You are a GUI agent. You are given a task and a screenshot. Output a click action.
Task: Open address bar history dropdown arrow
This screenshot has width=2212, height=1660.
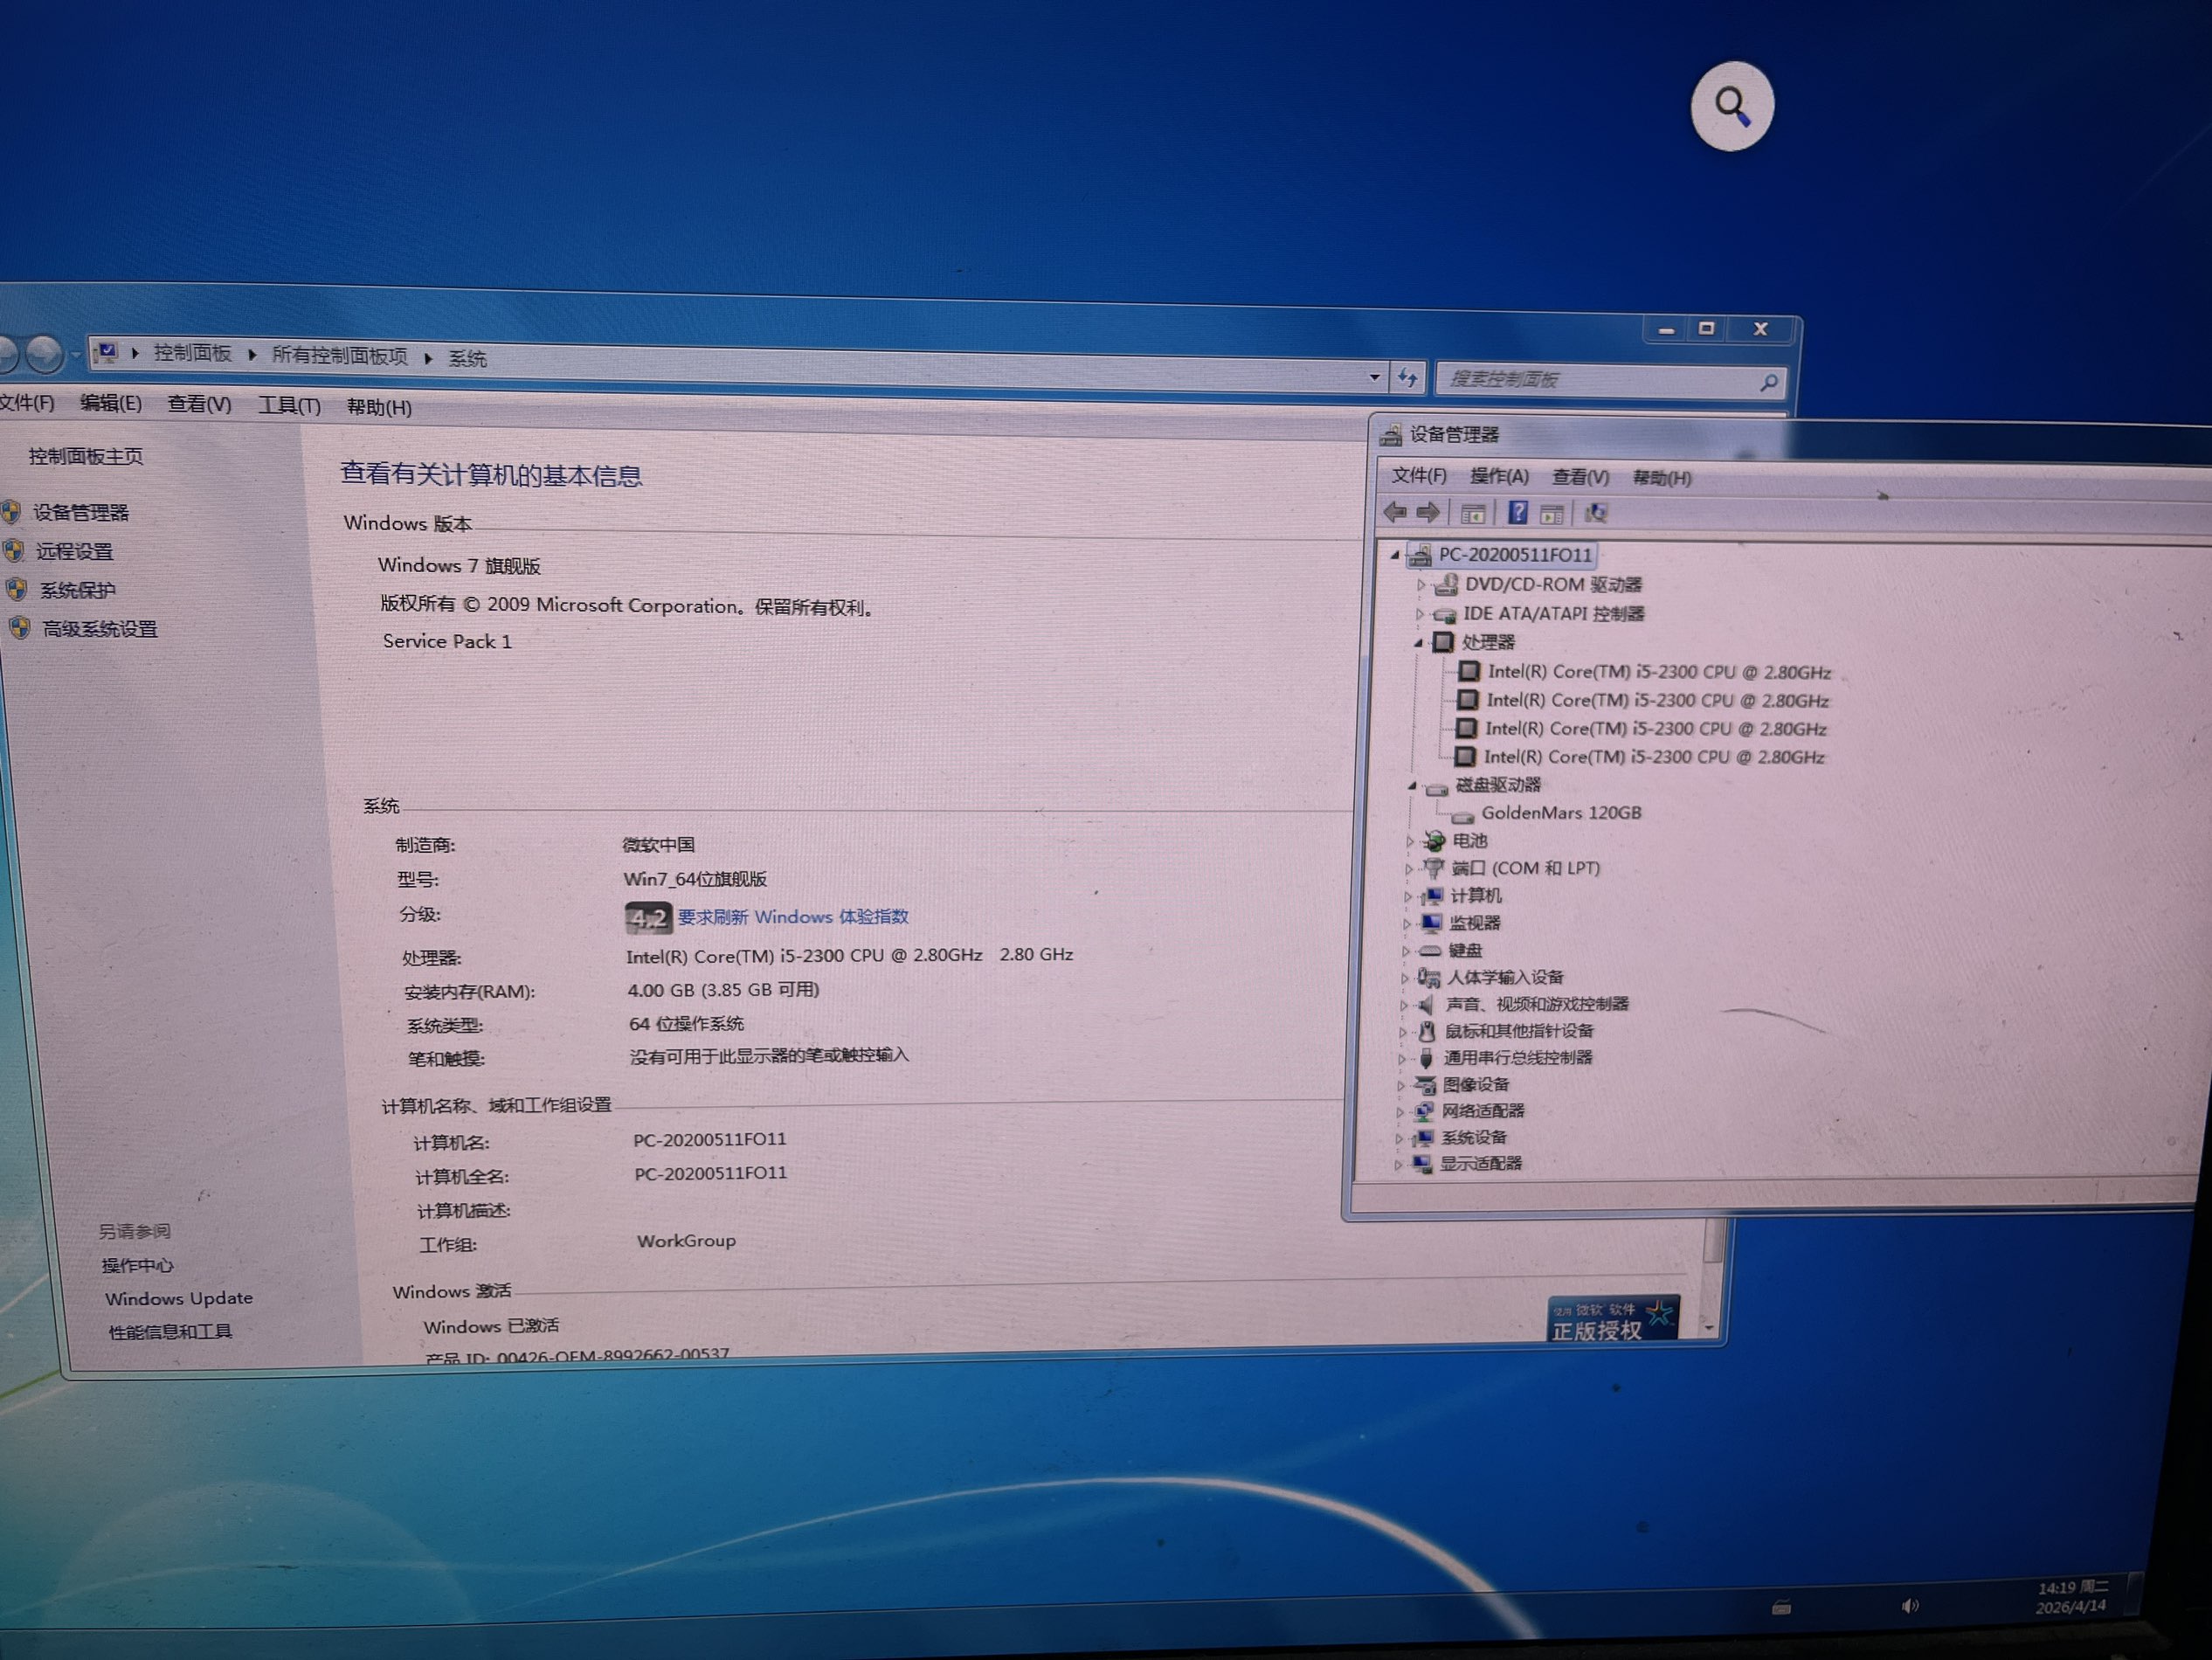1374,378
